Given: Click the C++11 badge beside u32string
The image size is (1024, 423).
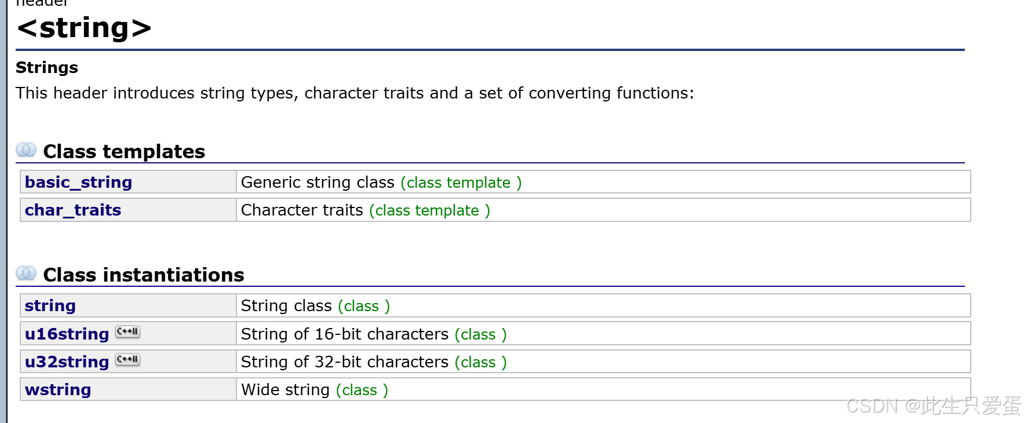Looking at the screenshot, I should (x=127, y=360).
